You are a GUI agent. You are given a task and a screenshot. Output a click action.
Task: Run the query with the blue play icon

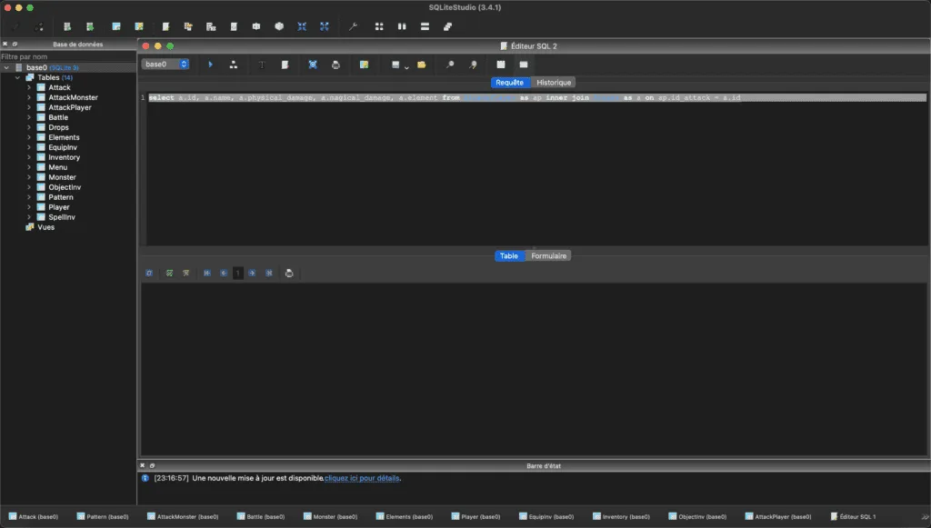click(x=210, y=65)
